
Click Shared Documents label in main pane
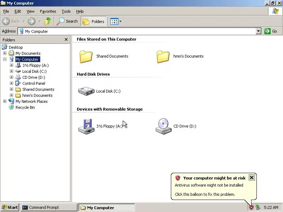click(x=112, y=56)
